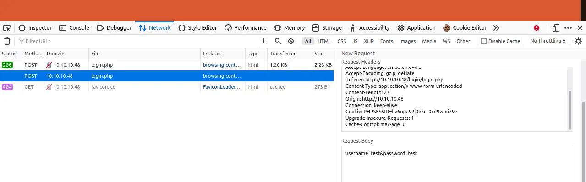Click the 200 status badge
The image size is (586, 182).
pos(7,65)
